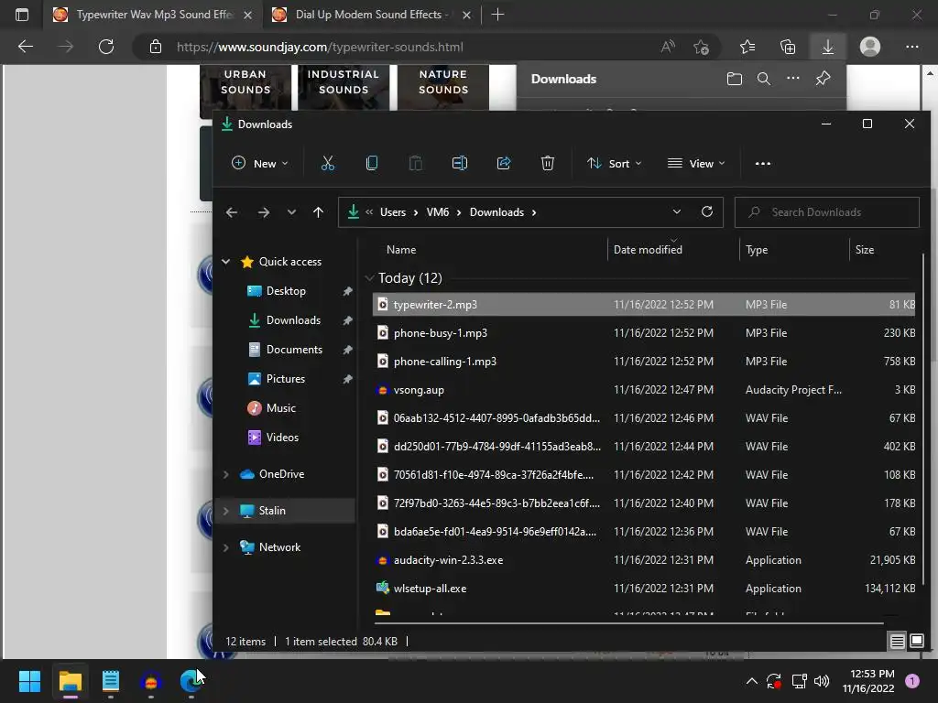Open Edge Favorites star list icon
938x703 pixels.
[x=747, y=47]
